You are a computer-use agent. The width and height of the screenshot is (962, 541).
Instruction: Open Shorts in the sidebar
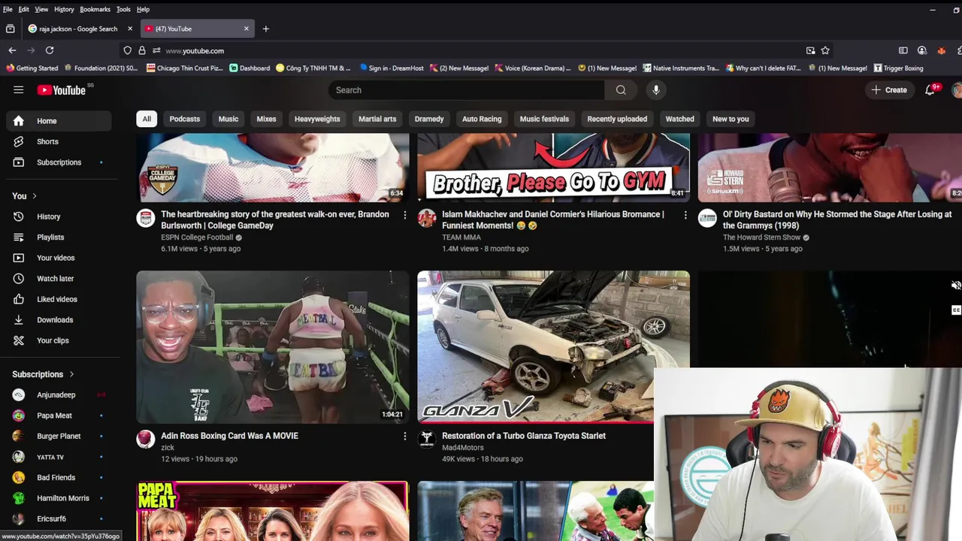coord(59,141)
